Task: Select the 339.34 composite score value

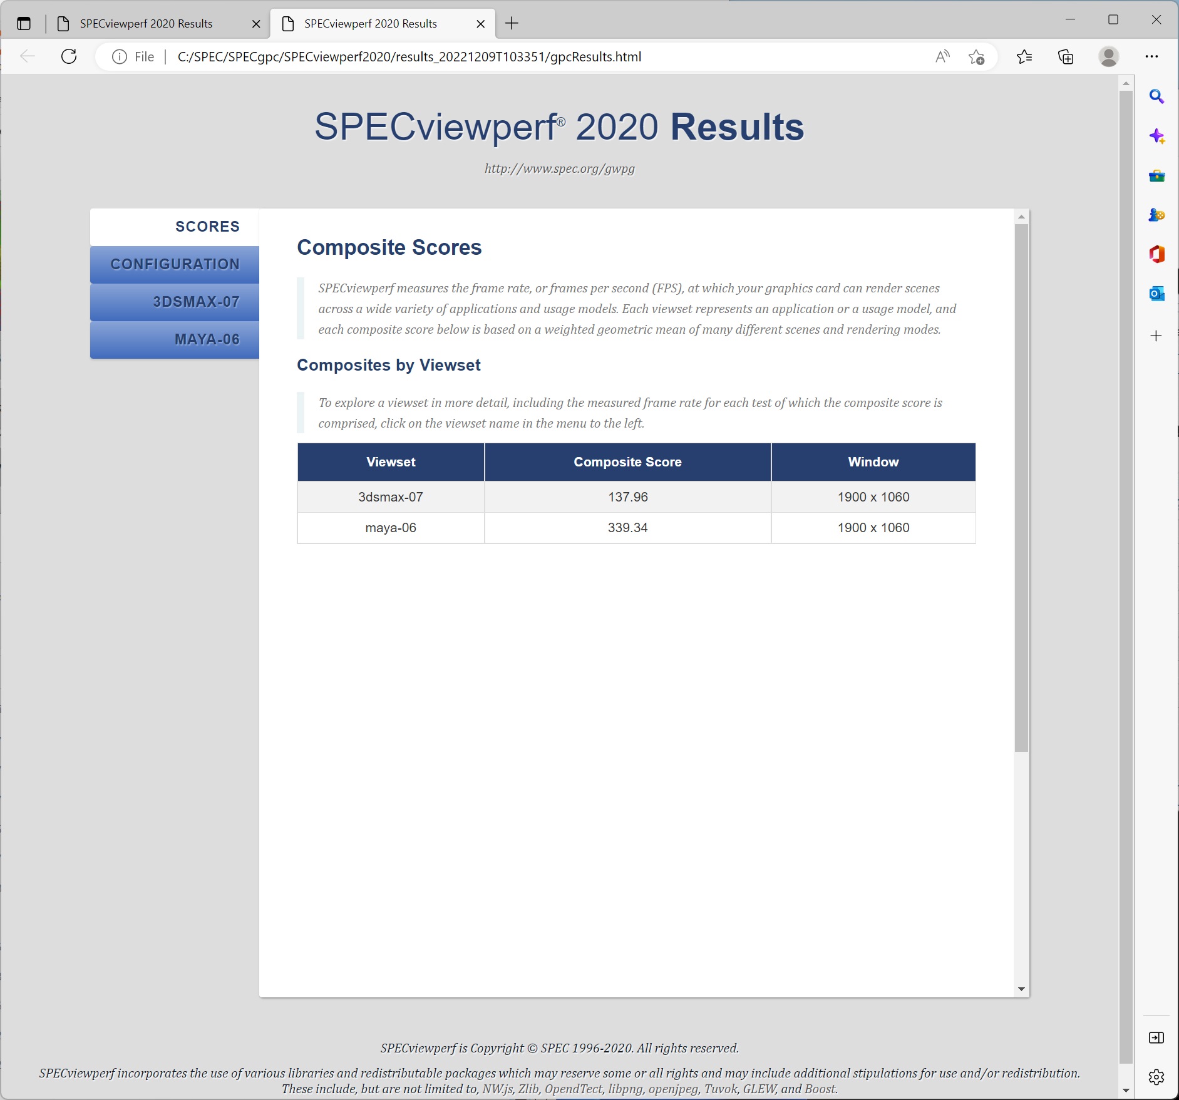Action: point(628,528)
